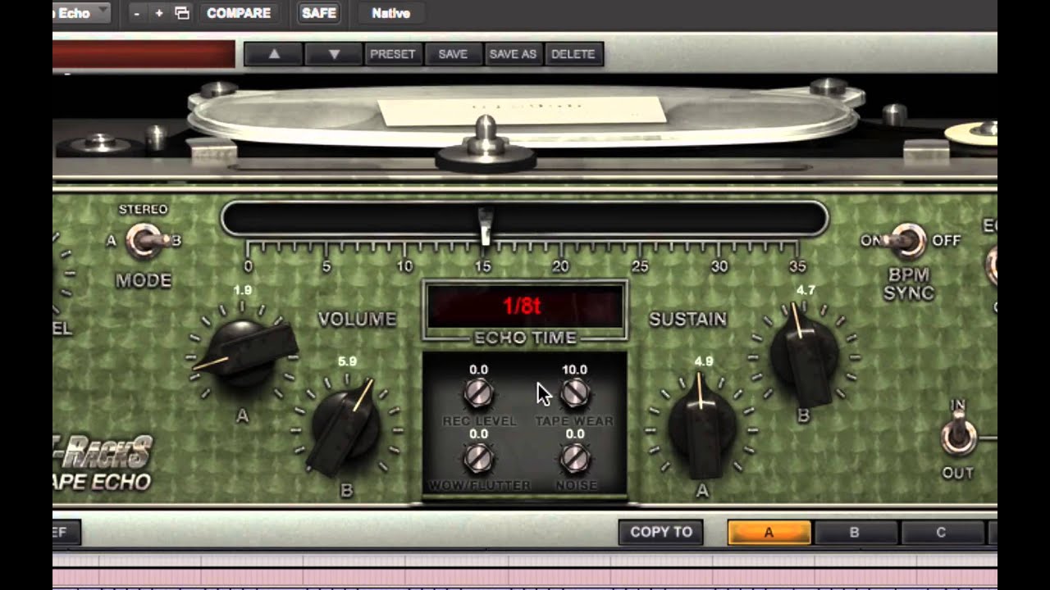Toggle the COMPARE button
Screen dimensions: 1050x590
(x=239, y=13)
